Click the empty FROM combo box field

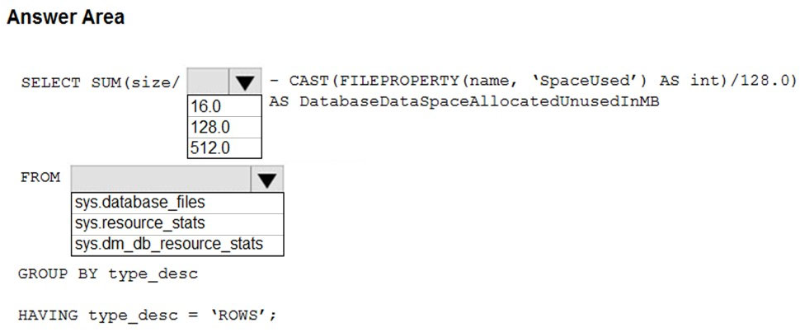[161, 179]
